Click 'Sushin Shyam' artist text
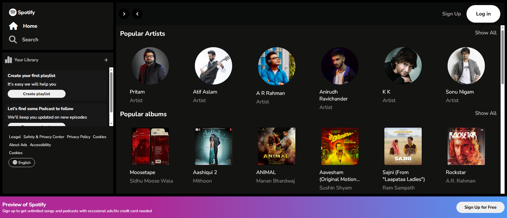The width and height of the screenshot is (507, 218). coord(336,188)
